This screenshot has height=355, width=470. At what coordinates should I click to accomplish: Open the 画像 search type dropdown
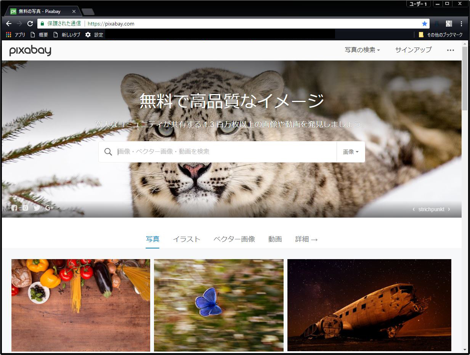[351, 152]
